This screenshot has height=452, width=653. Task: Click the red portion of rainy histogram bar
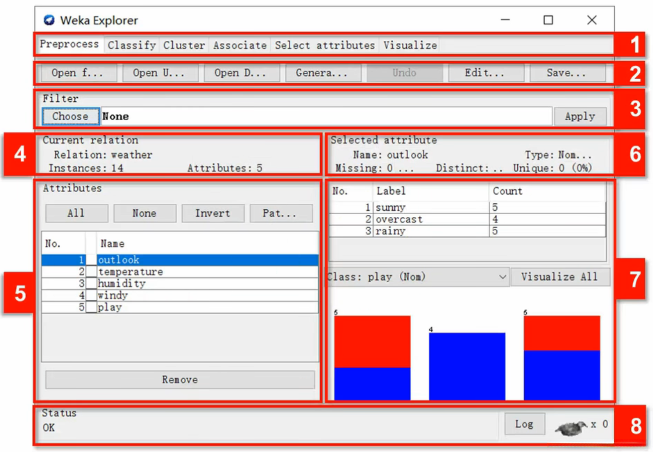(562, 333)
